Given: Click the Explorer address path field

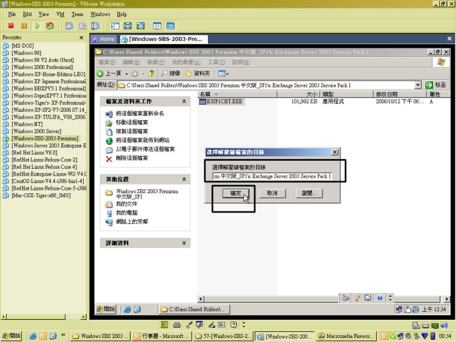Looking at the screenshot, I should click(266, 85).
